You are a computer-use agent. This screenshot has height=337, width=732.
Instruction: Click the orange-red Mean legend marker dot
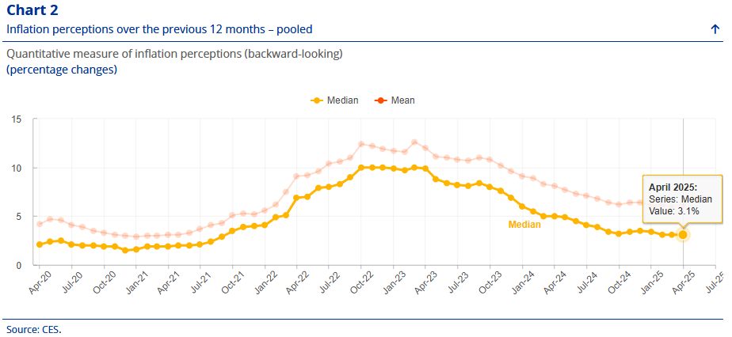coord(380,100)
